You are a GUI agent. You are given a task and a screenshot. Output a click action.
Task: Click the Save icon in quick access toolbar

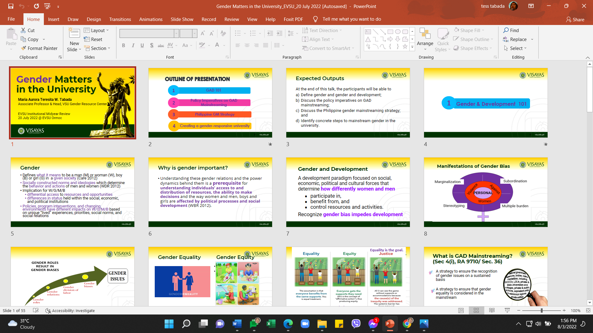[x=11, y=6]
